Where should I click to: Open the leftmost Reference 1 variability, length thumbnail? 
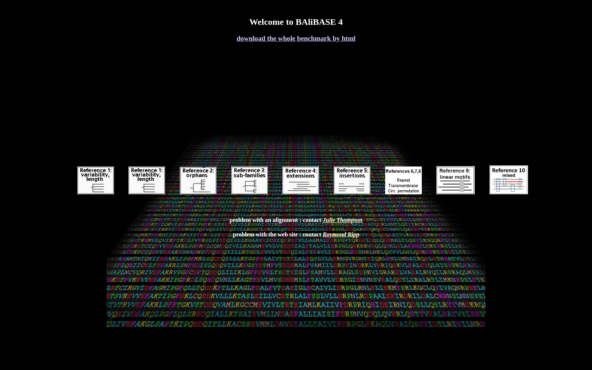[95, 180]
